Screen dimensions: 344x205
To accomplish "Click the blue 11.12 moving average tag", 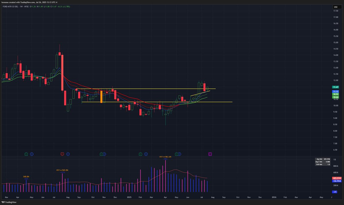I will tap(335, 91).
